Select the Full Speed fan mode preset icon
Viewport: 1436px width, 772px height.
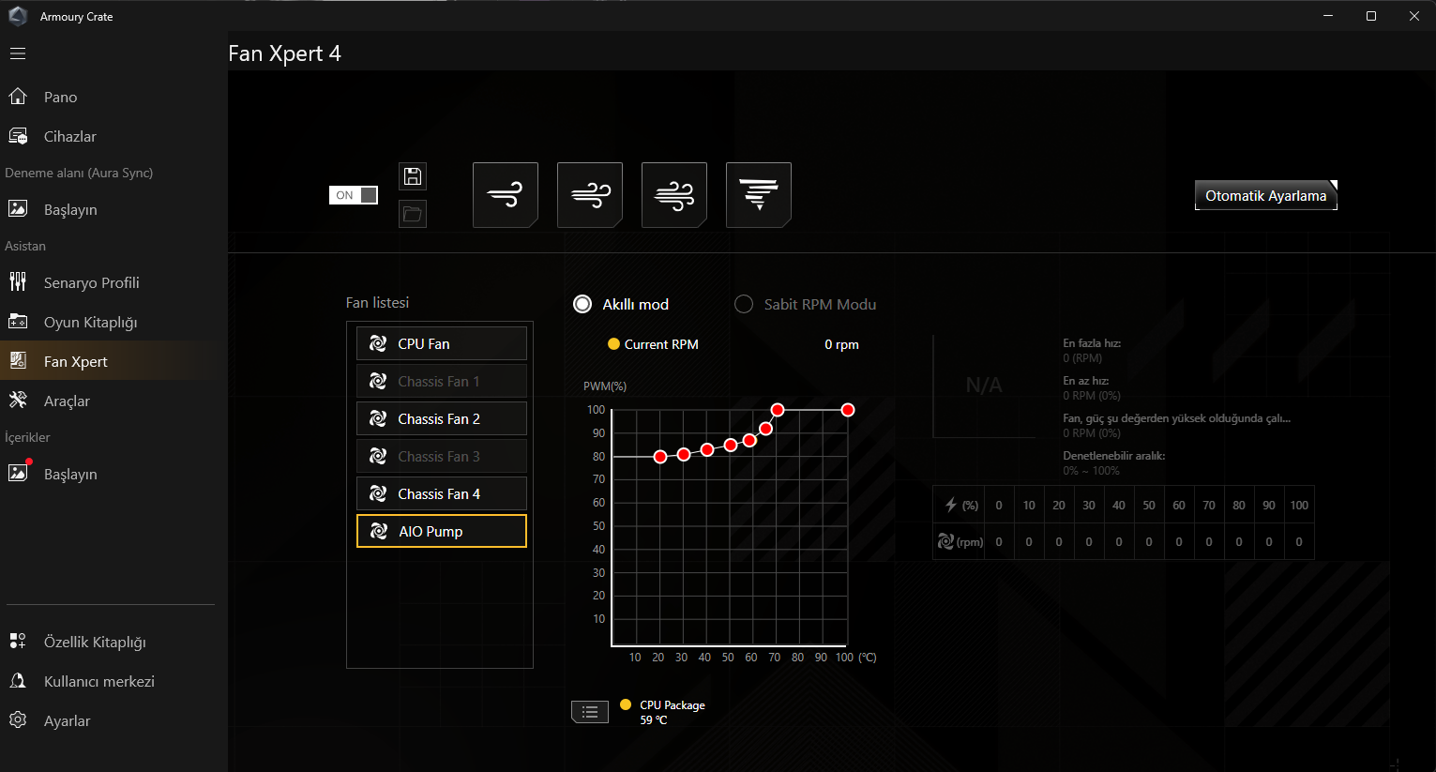[x=759, y=195]
